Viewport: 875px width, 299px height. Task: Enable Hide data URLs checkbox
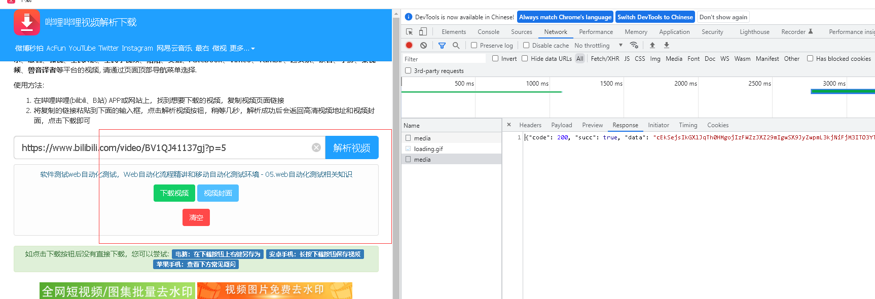(x=525, y=58)
